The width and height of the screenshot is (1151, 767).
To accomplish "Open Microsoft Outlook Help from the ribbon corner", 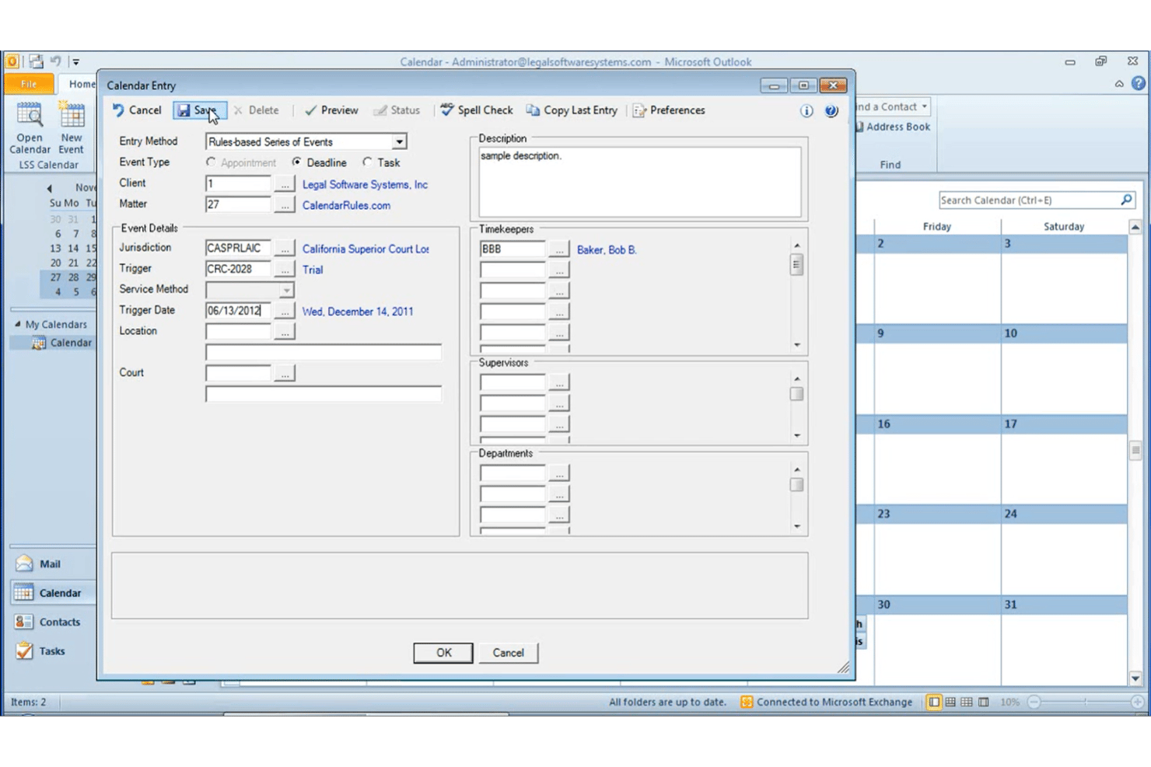I will [1139, 83].
